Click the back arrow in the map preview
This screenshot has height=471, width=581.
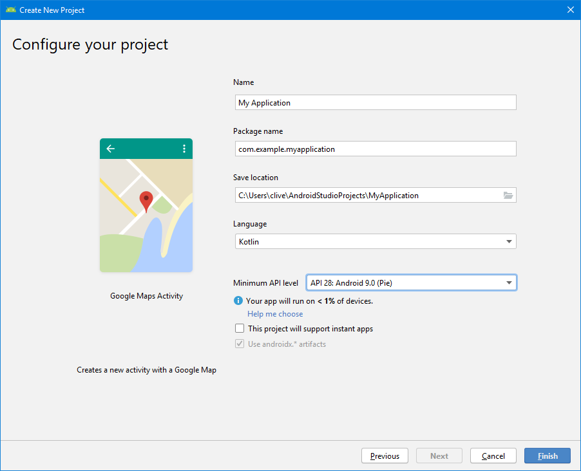[x=111, y=149]
